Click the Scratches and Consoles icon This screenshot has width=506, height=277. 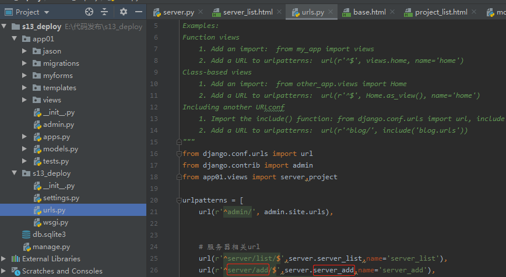pos(15,271)
